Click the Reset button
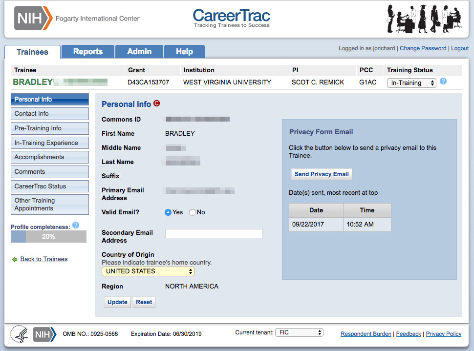The height and width of the screenshot is (351, 474). [x=144, y=302]
